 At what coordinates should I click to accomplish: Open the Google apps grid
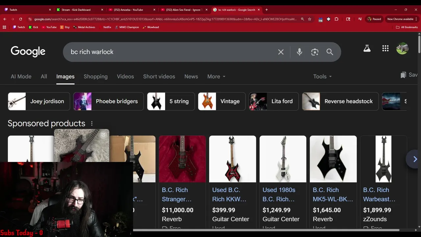[385, 49]
